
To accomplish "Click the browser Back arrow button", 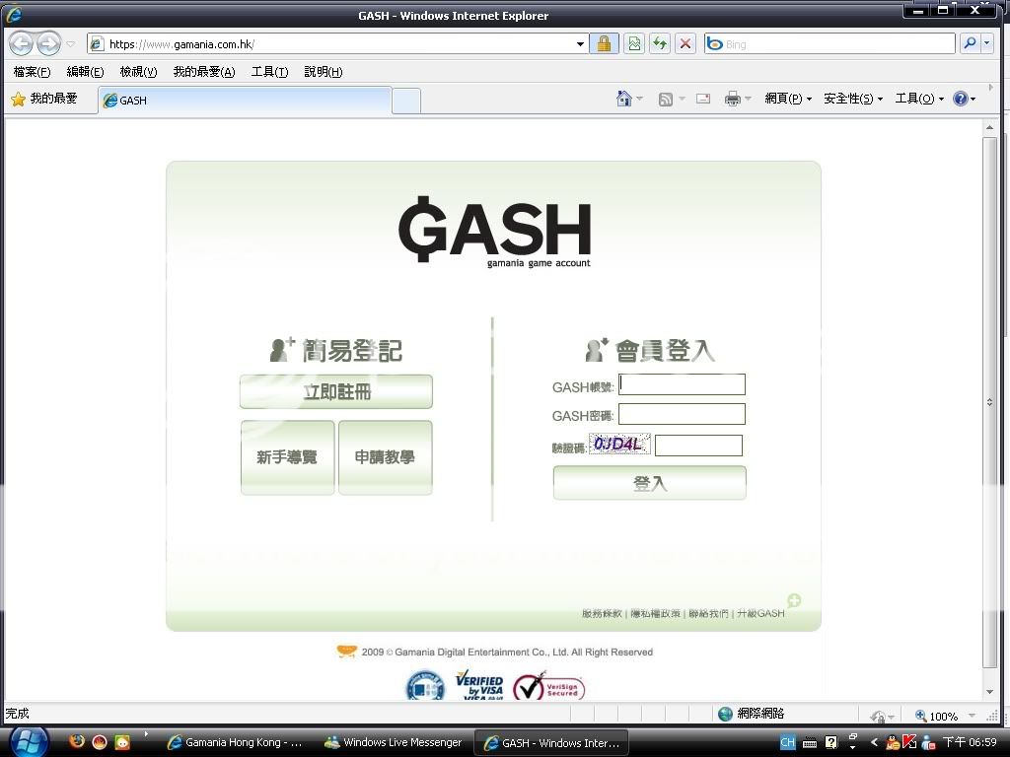I will pos(22,44).
